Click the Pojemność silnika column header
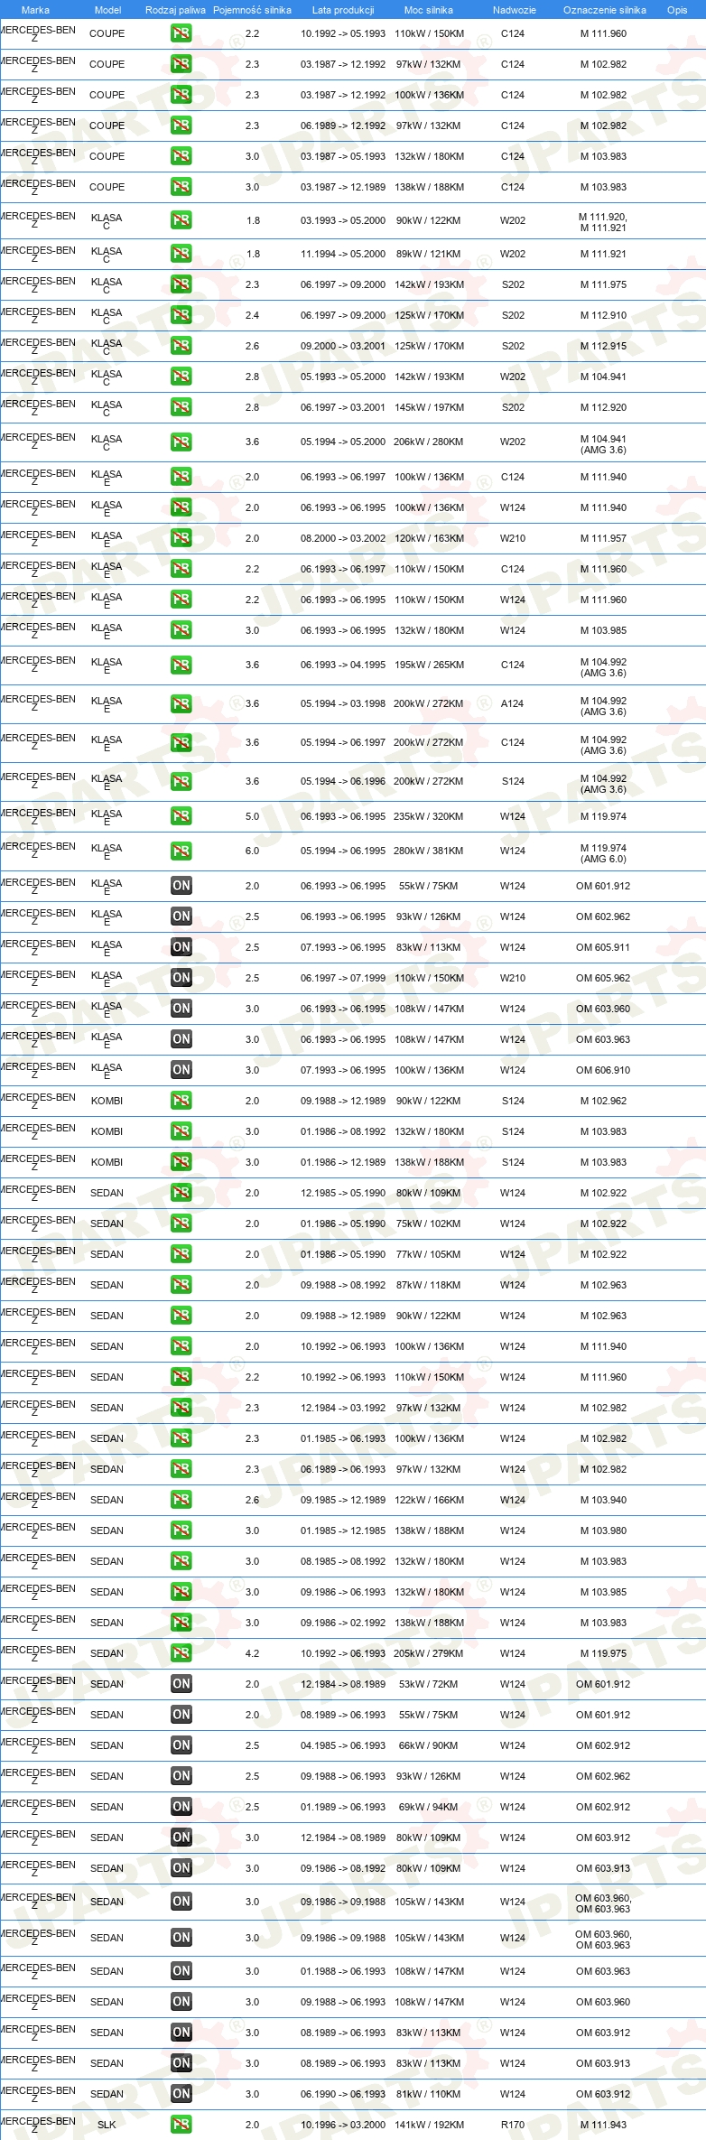This screenshot has height=2140, width=706. 252,10
